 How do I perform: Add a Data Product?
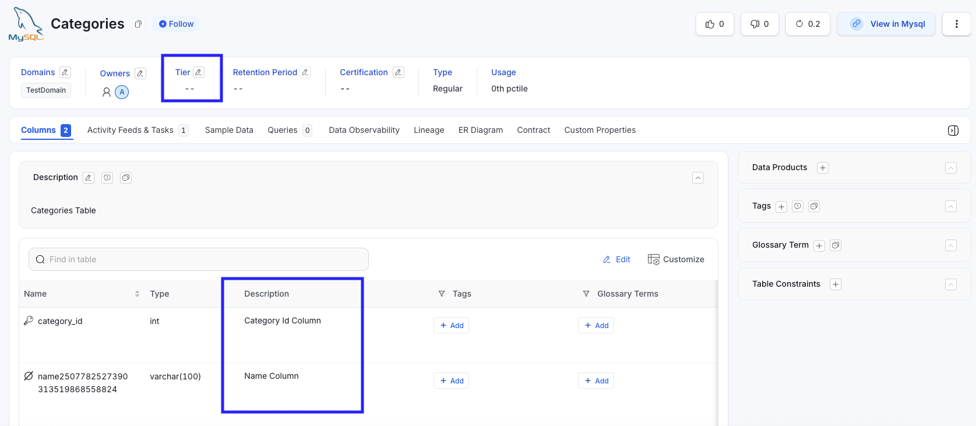click(x=823, y=168)
